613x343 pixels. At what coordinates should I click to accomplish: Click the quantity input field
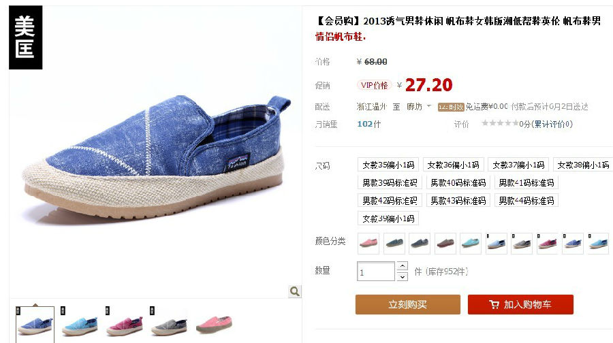pos(376,271)
